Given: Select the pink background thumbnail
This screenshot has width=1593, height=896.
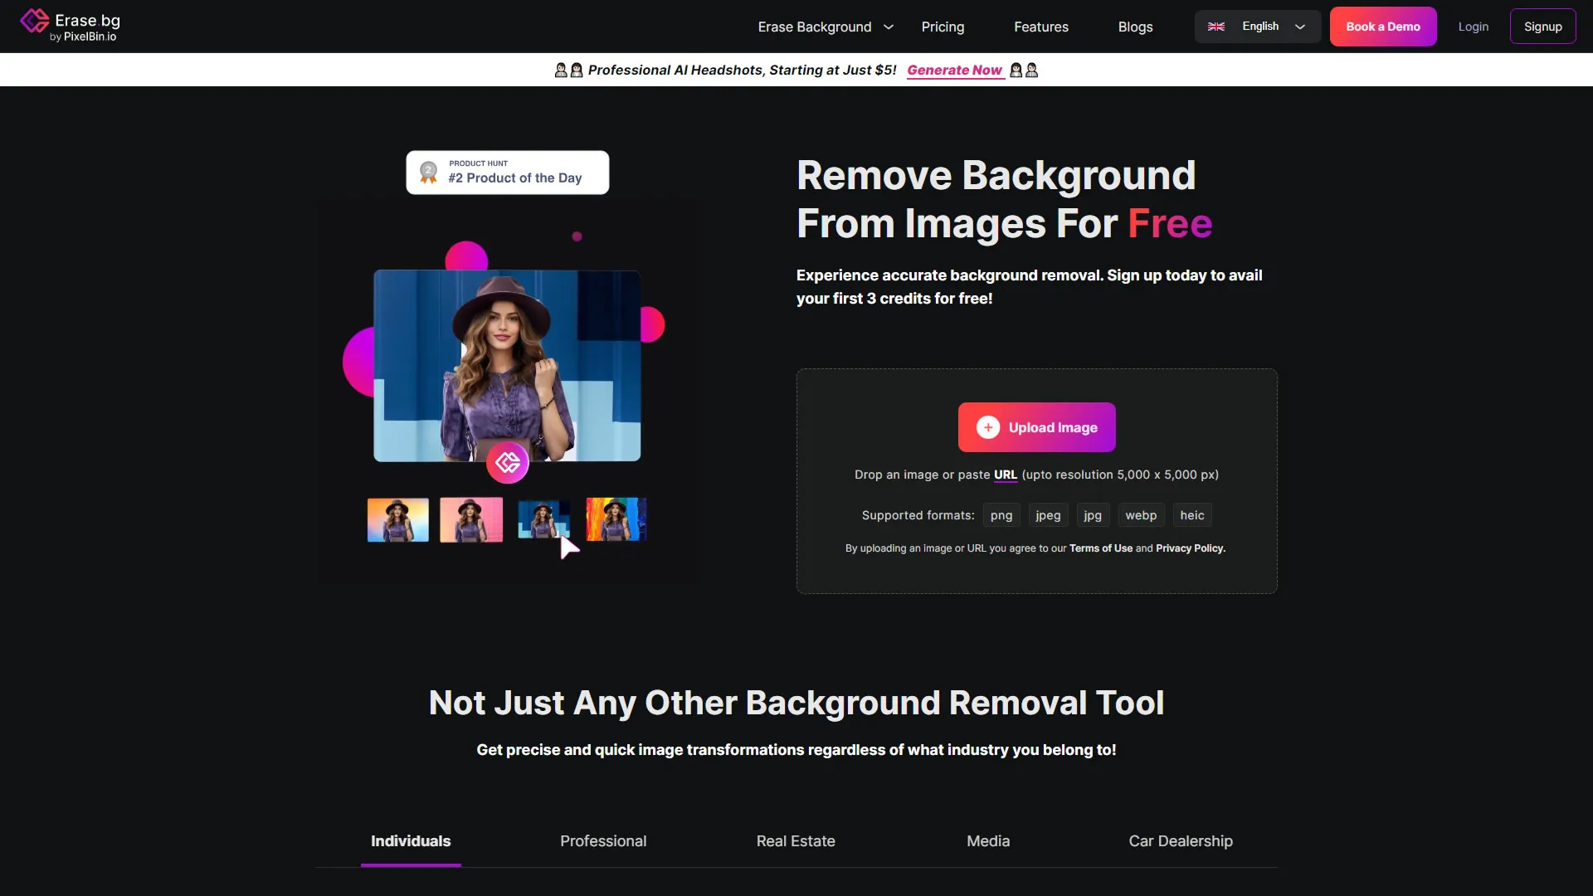Looking at the screenshot, I should (x=471, y=519).
